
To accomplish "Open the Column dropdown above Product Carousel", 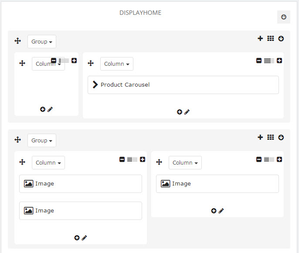I will click(117, 64).
